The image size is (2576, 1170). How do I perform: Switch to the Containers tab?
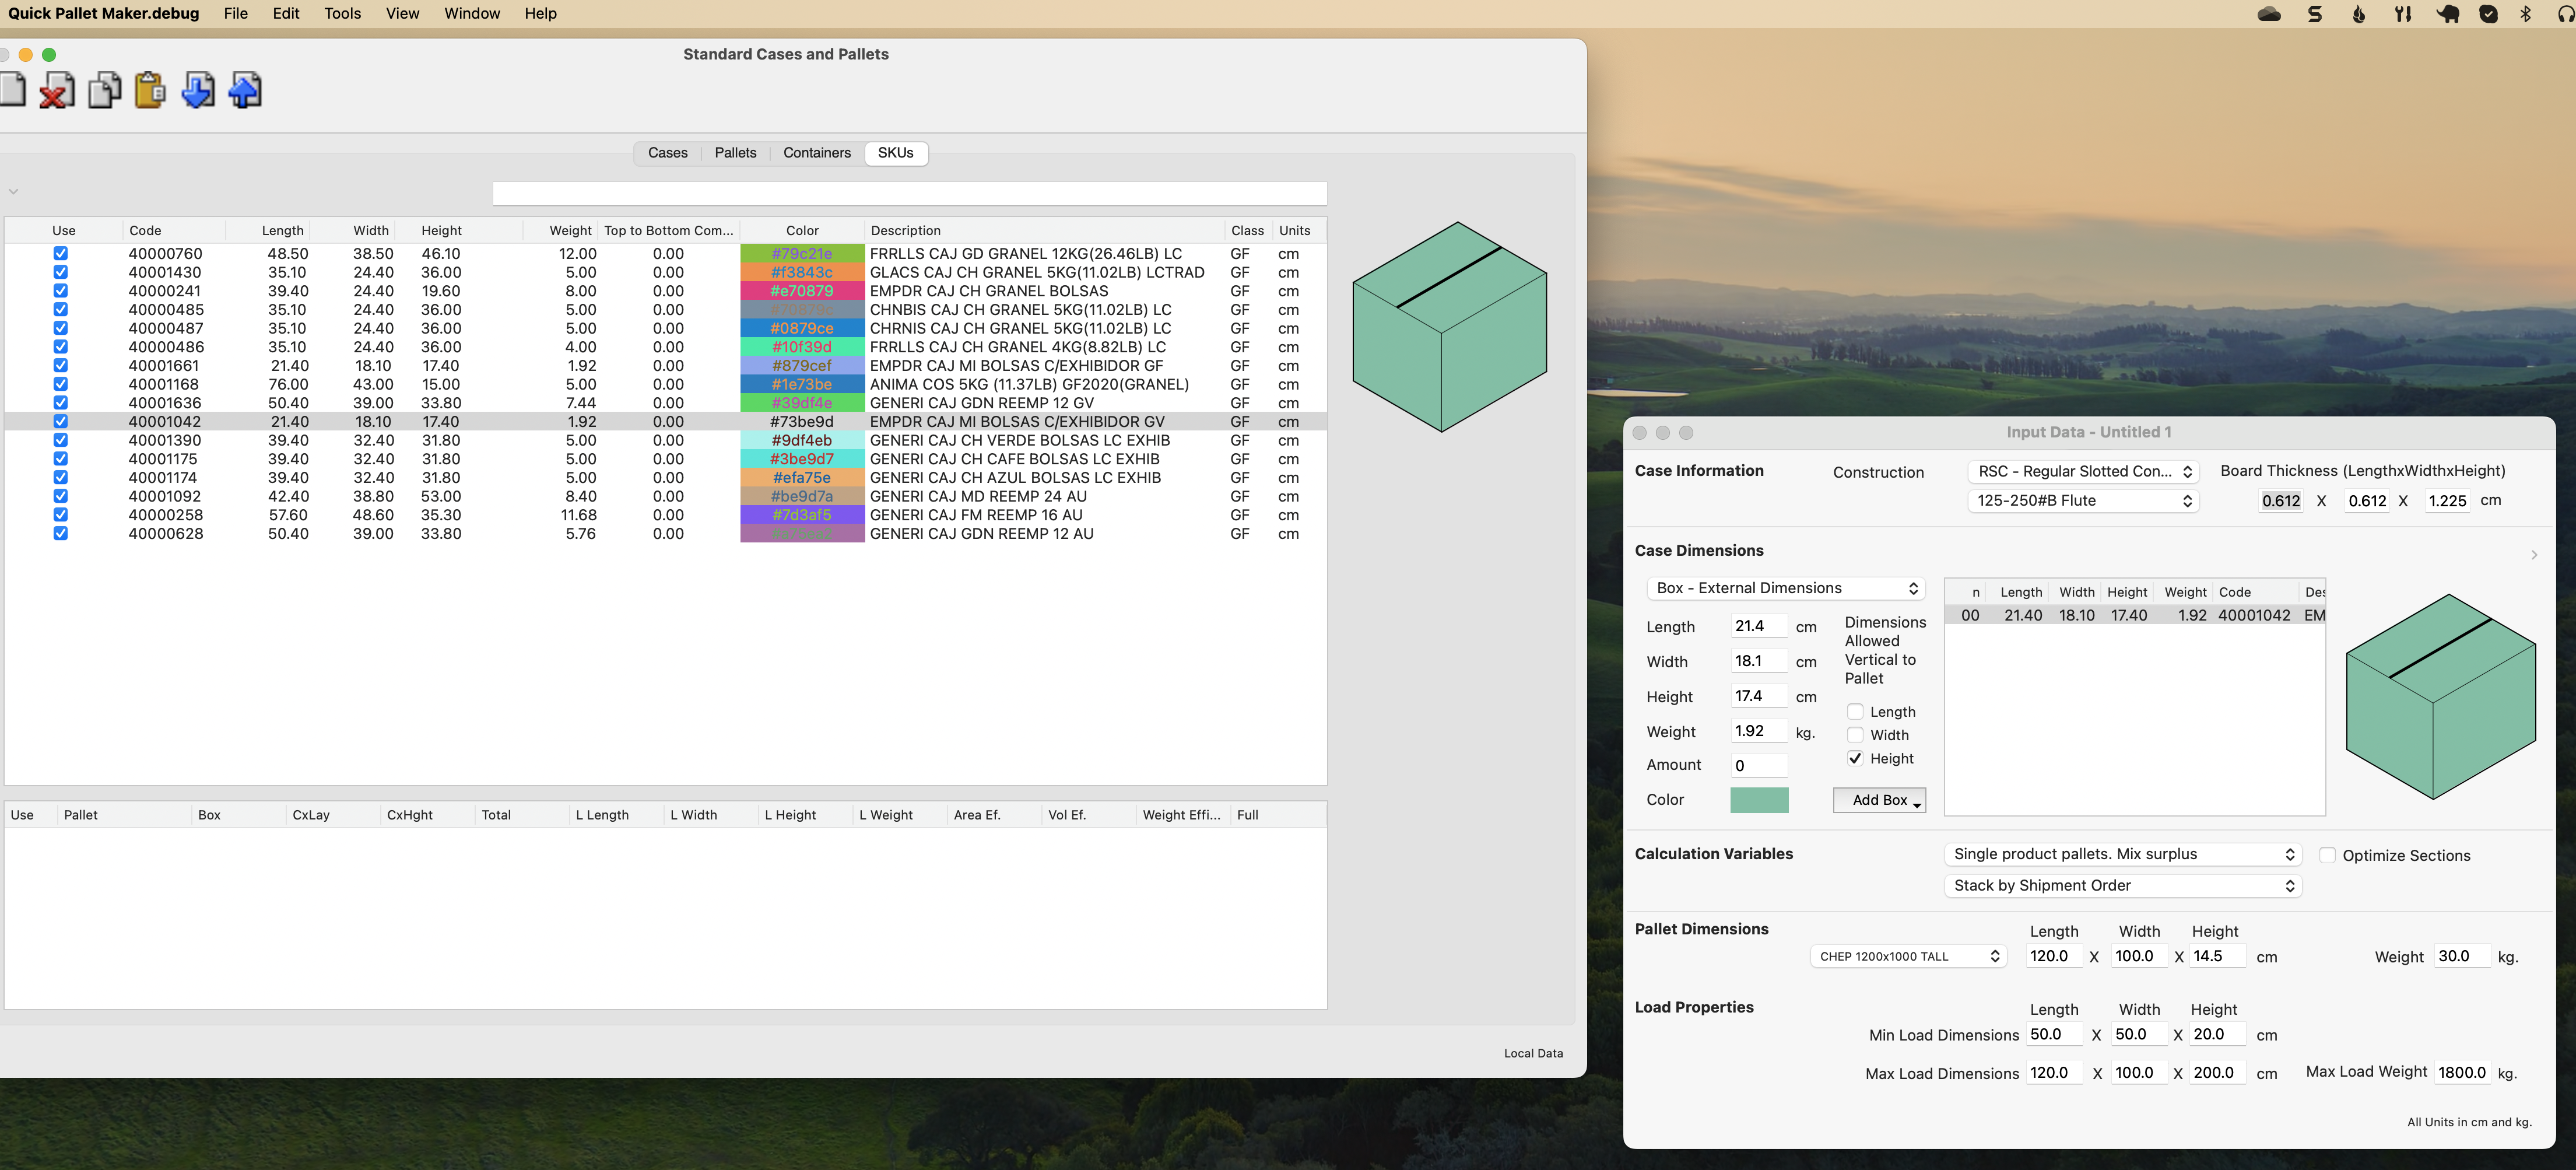point(817,153)
